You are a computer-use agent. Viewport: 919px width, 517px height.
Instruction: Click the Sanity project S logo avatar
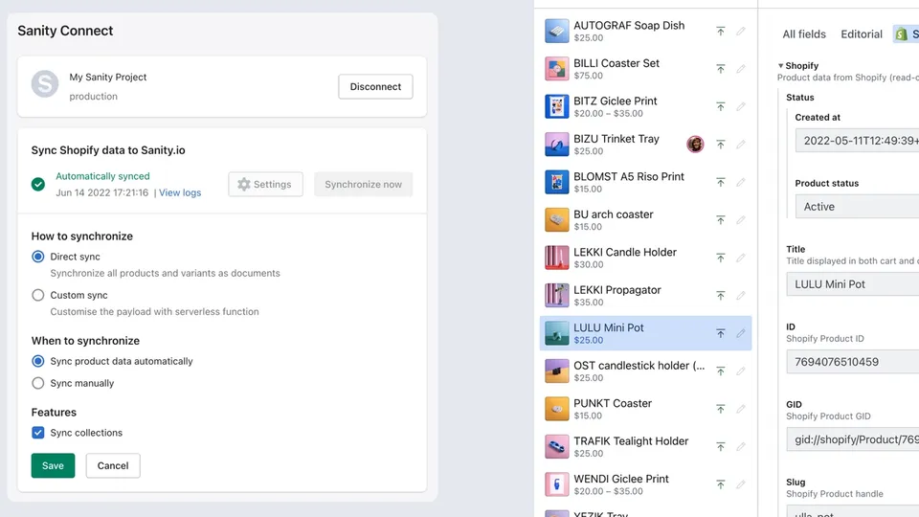click(x=45, y=84)
